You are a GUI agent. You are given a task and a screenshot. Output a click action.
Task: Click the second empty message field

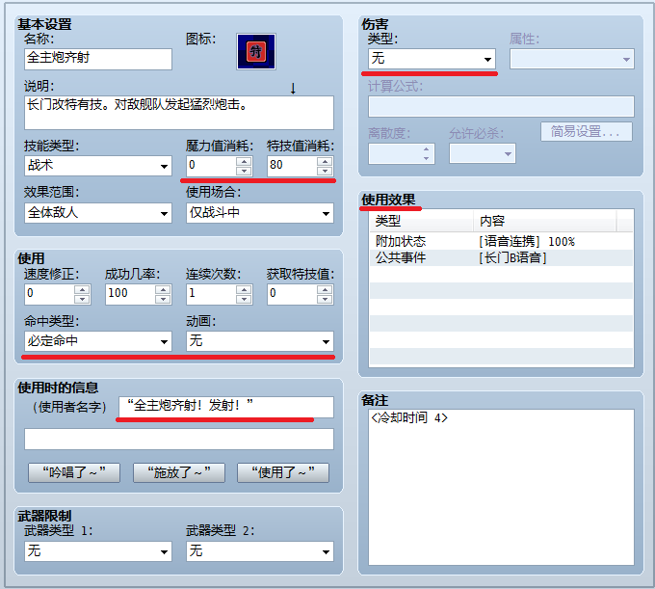[179, 439]
